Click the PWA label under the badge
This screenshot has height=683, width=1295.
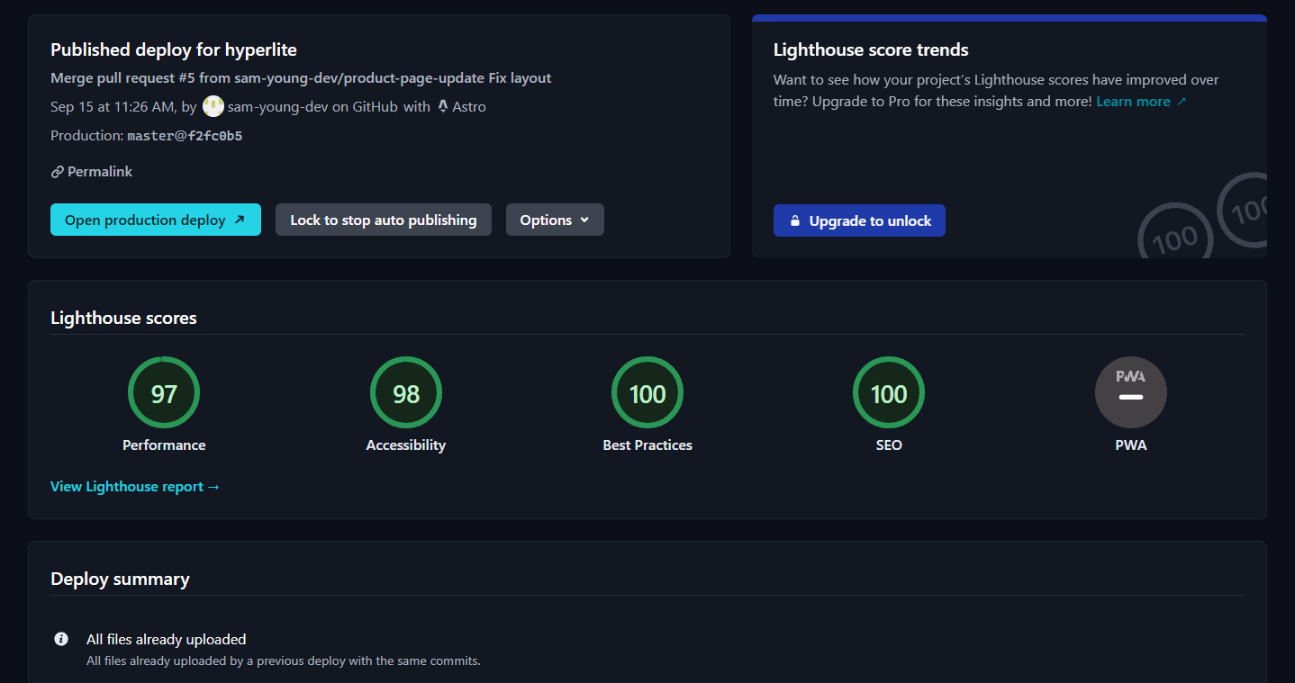point(1131,445)
